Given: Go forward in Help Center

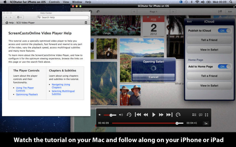Looking at the screenshot, I should pyautogui.click(x=11, y=17).
